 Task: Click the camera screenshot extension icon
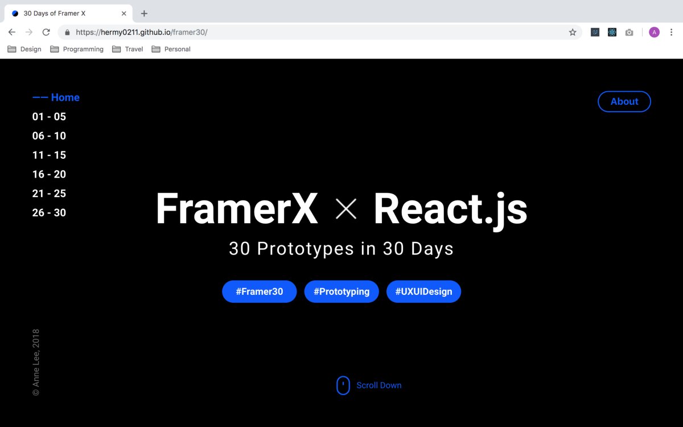coord(629,32)
